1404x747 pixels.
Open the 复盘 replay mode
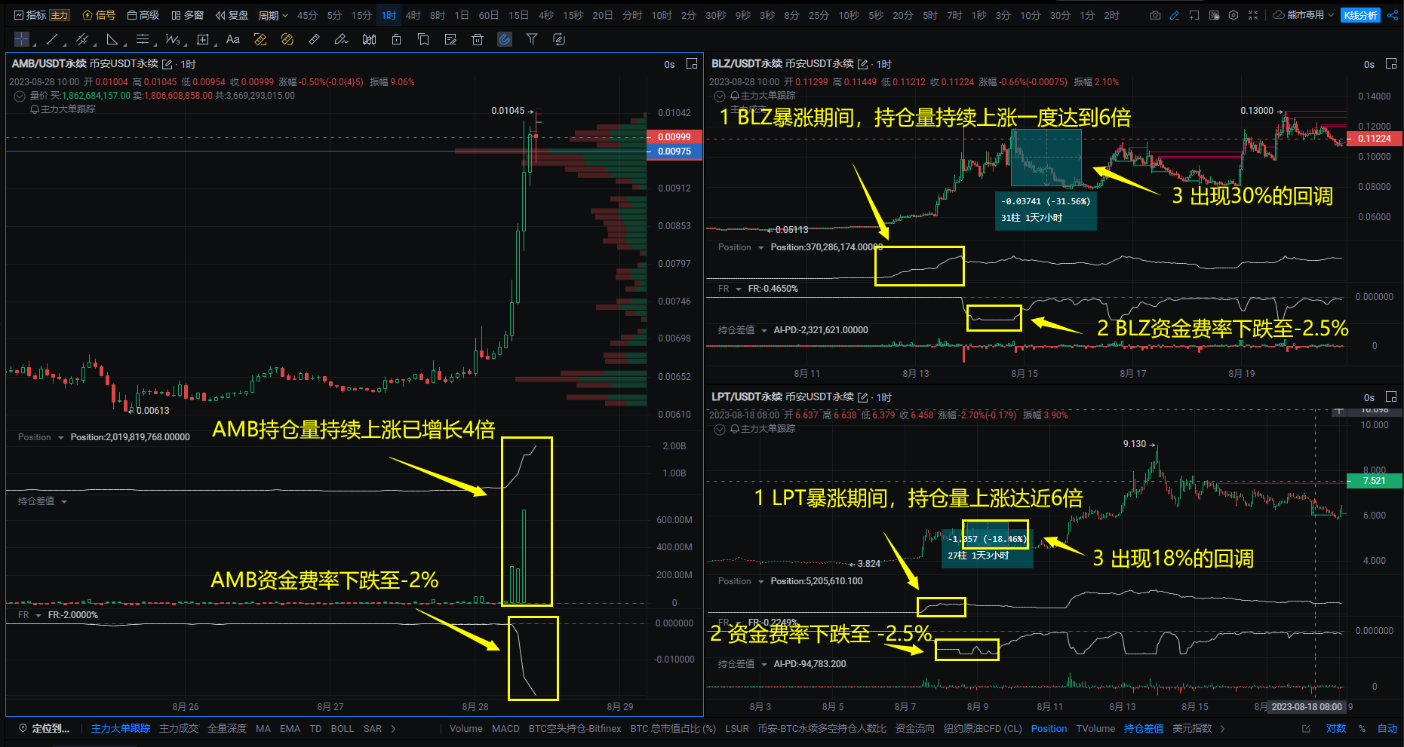coord(232,15)
